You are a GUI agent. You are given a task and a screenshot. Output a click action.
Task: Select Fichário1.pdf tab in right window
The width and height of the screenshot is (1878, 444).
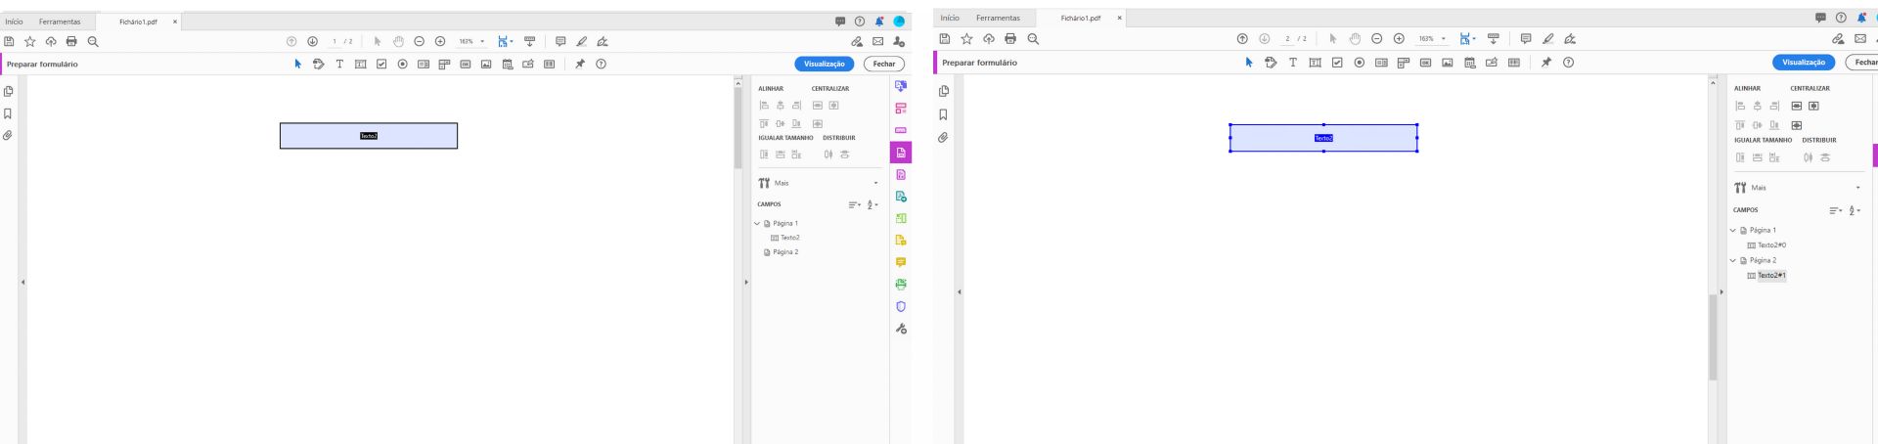point(1081,18)
